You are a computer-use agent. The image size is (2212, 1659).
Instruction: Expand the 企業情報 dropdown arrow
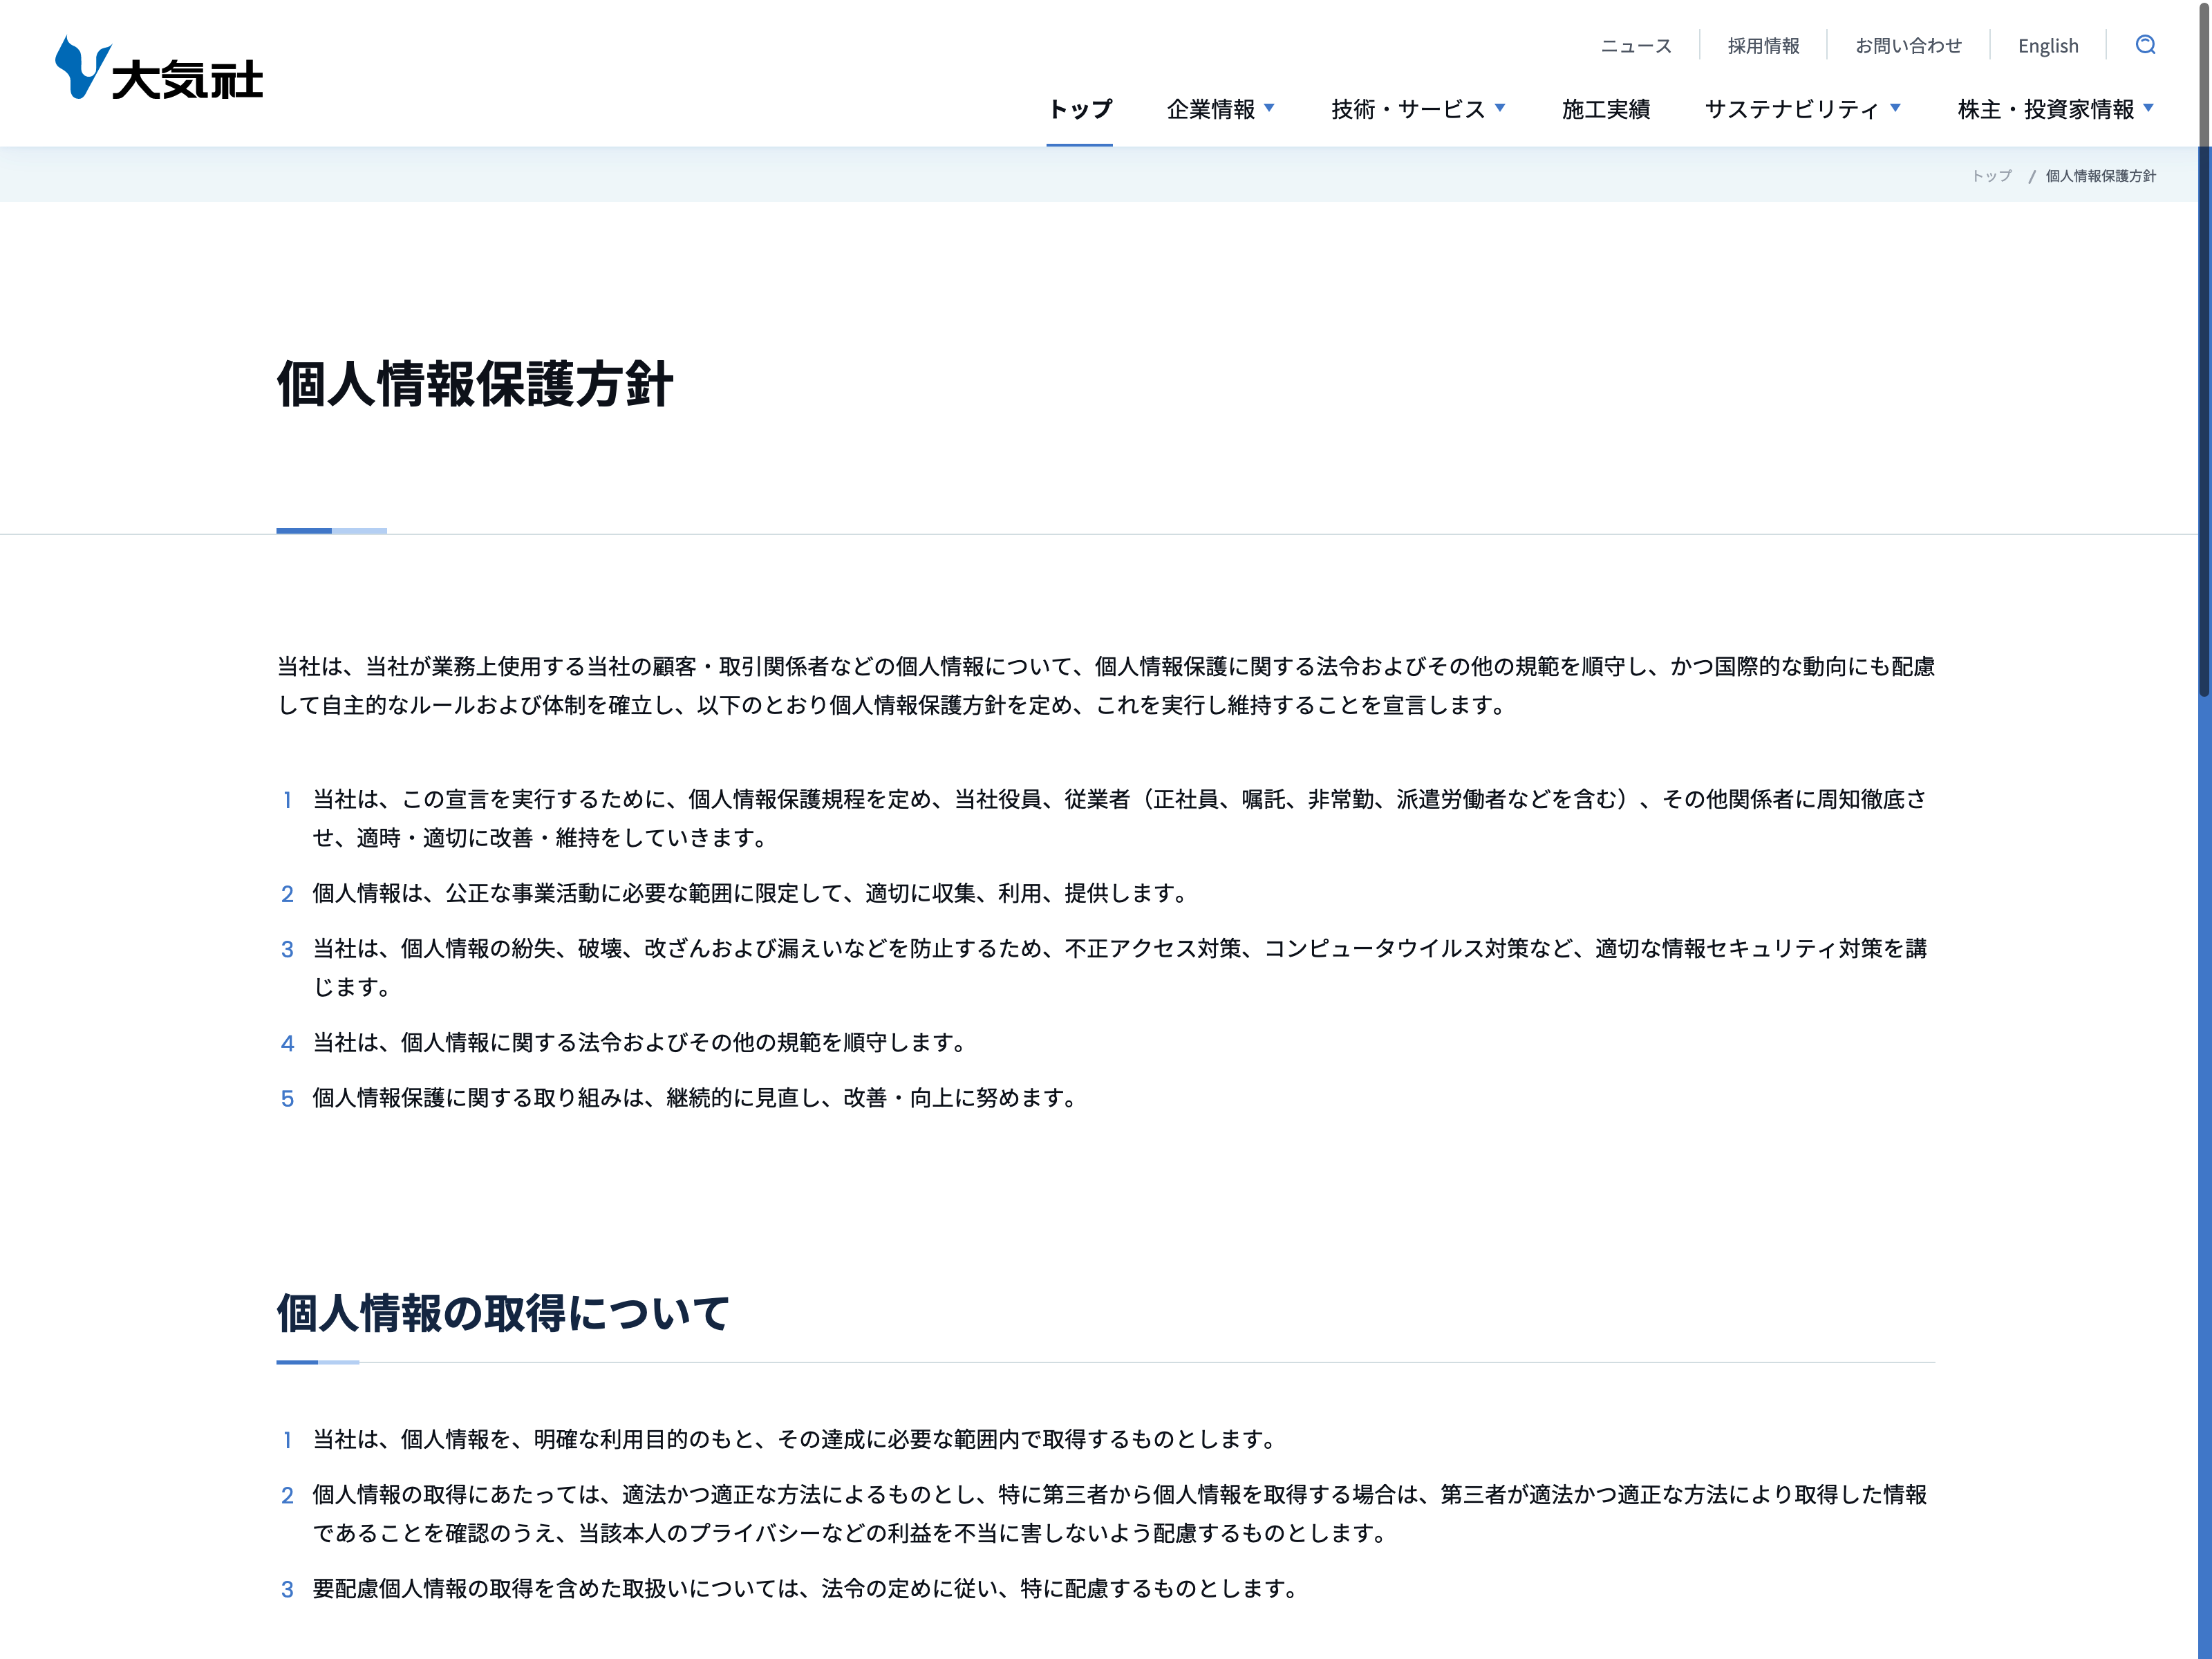pos(1269,107)
